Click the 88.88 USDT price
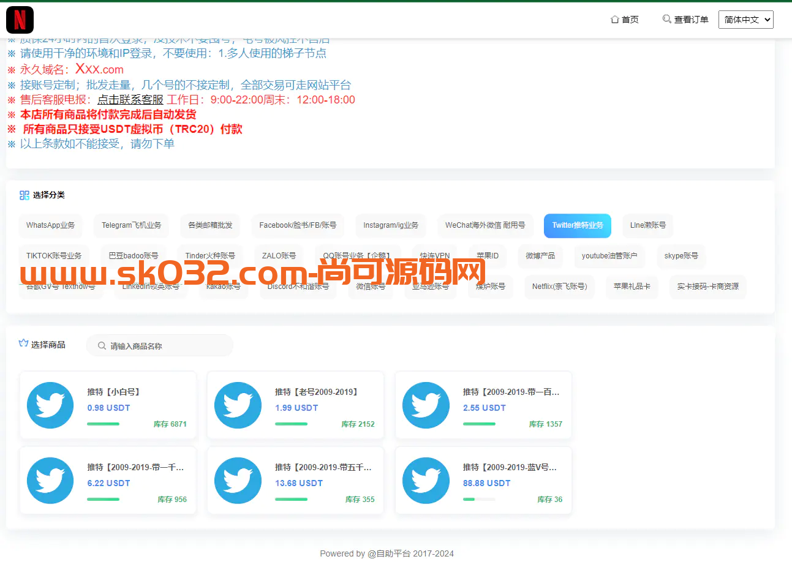The height and width of the screenshot is (570, 792). click(486, 483)
